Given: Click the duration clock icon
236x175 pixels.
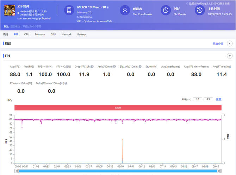Looking at the screenshot, I should click(166, 11).
